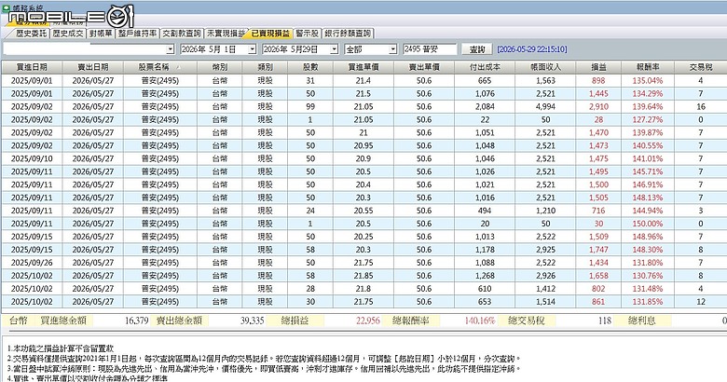This screenshot has width=727, height=382.
Task: Click total profit value 22,956
Action: point(368,321)
